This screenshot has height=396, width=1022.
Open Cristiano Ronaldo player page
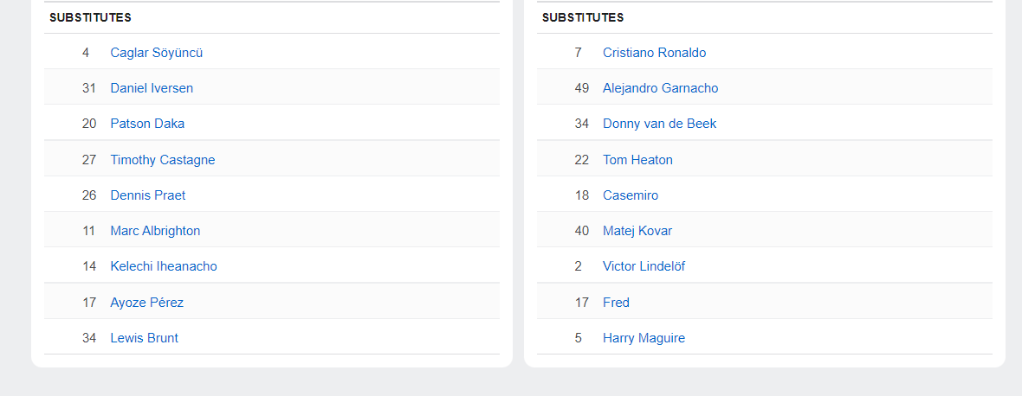point(655,53)
